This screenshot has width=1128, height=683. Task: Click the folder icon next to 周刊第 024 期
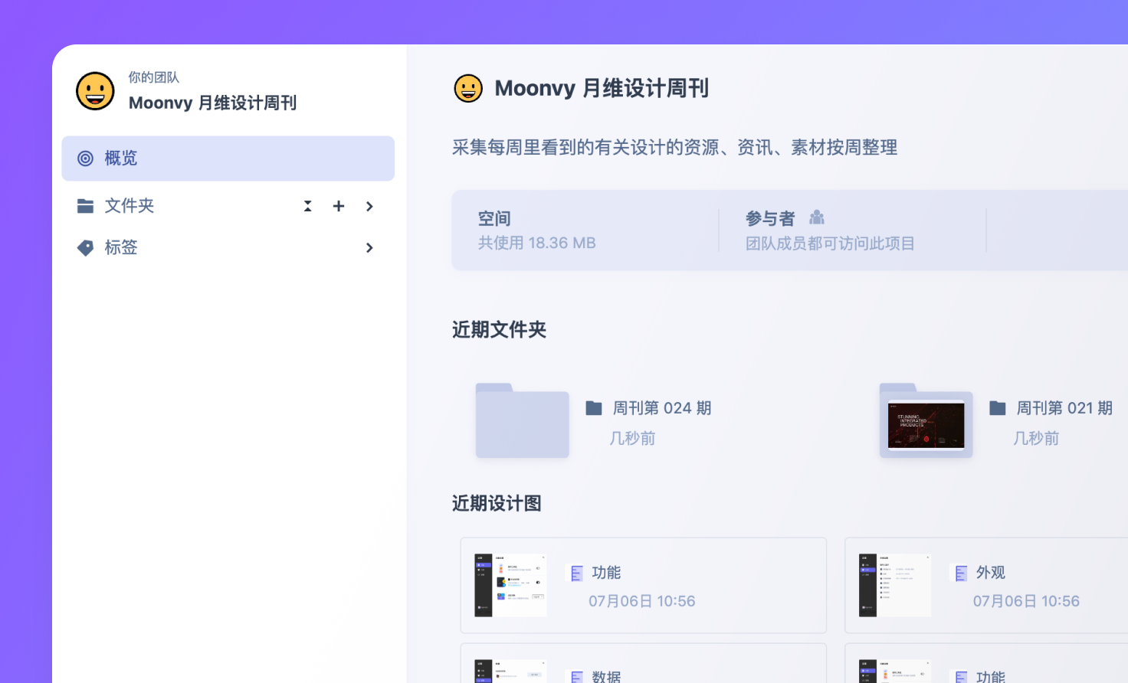pos(595,407)
